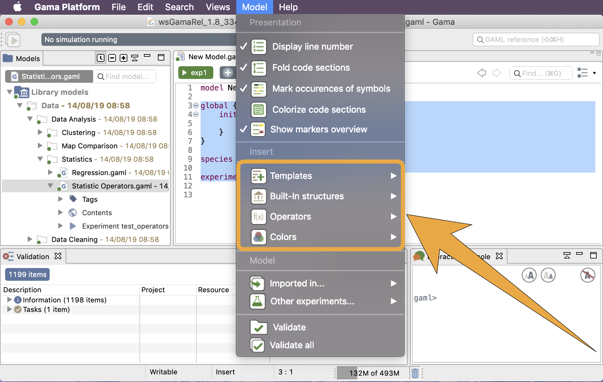Open the editor outline list icon

click(x=583, y=73)
